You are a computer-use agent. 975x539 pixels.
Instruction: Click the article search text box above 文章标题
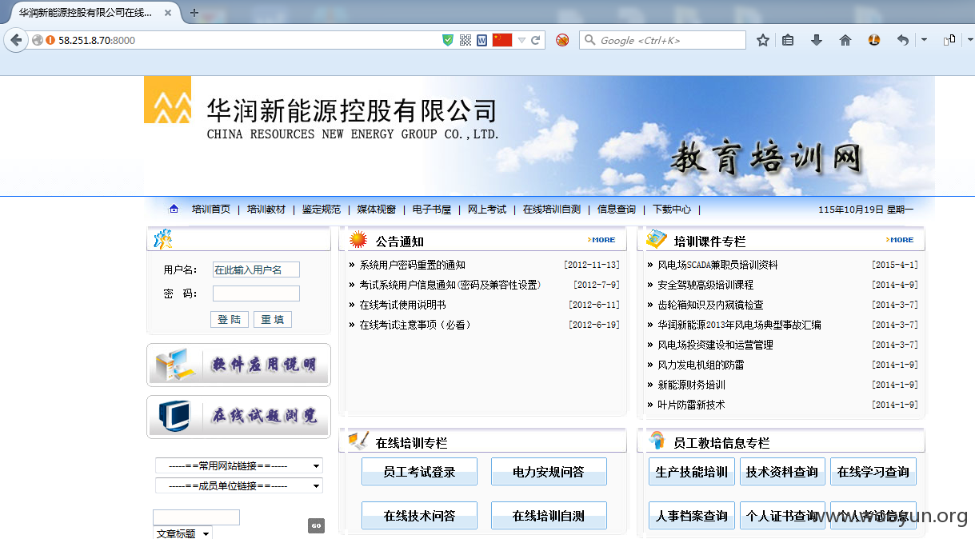pos(196,517)
